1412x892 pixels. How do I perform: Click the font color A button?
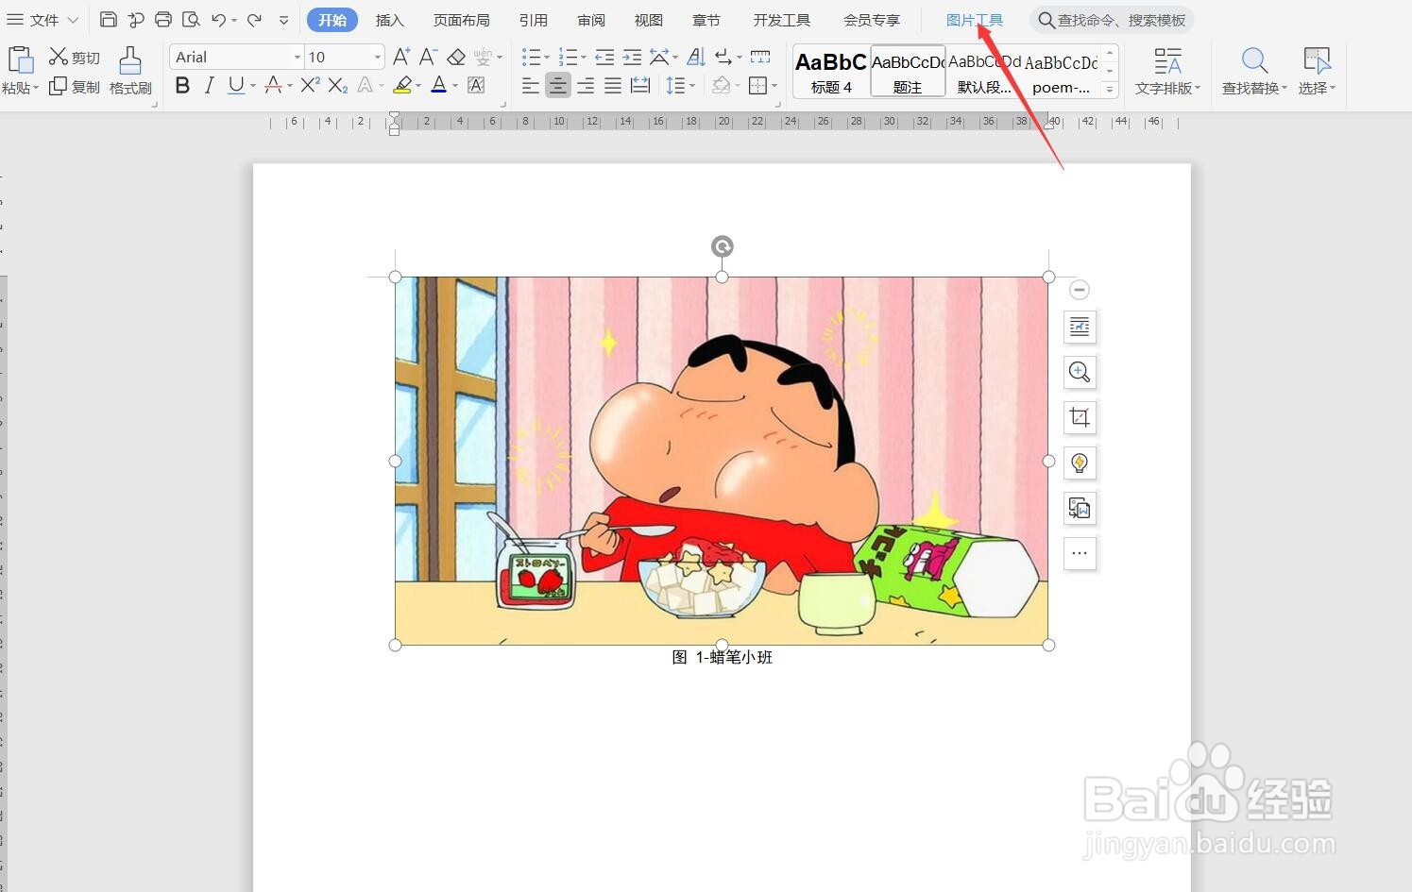coord(438,86)
